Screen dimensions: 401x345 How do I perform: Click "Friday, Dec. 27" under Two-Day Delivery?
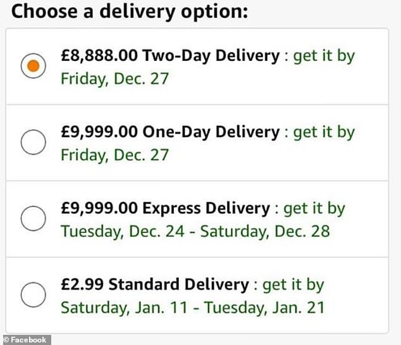(x=114, y=78)
